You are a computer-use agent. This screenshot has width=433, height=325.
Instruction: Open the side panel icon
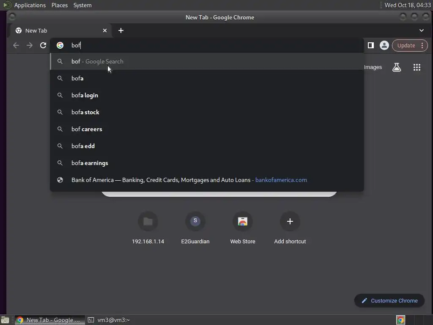[370, 45]
